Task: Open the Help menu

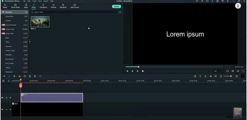Action: click(52, 1)
